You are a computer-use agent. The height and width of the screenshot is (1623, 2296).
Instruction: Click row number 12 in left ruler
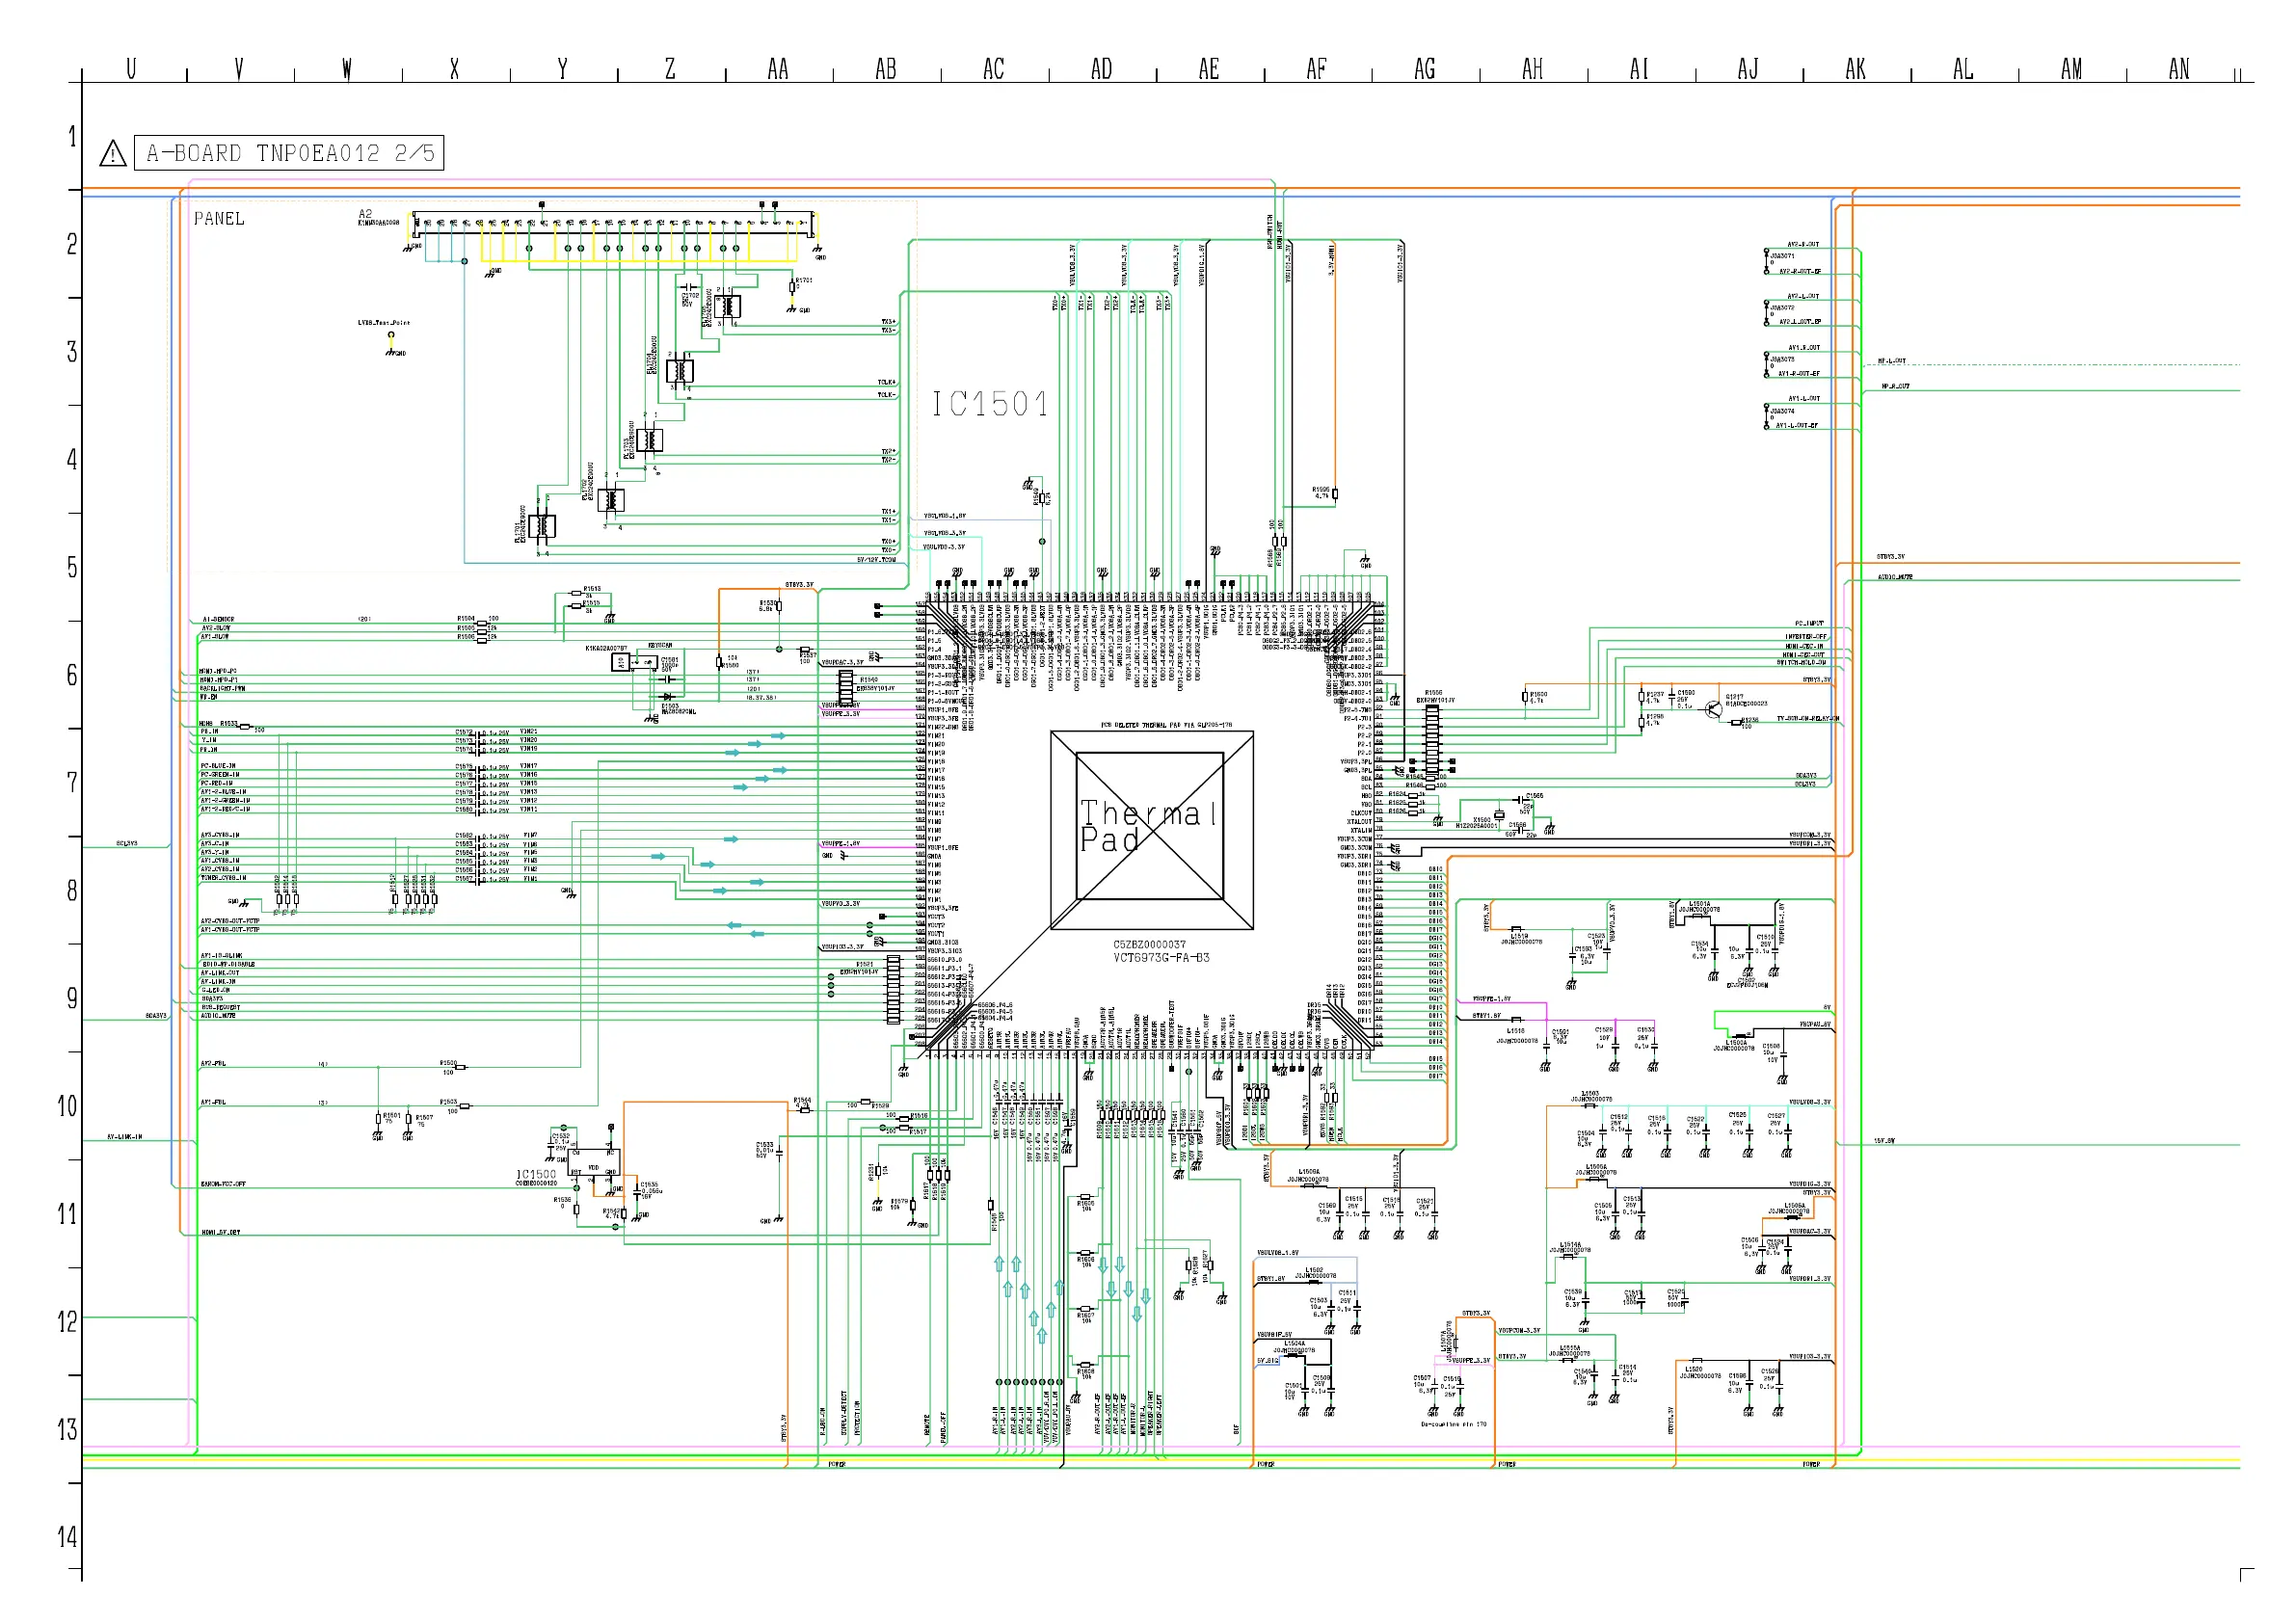[x=67, y=1322]
